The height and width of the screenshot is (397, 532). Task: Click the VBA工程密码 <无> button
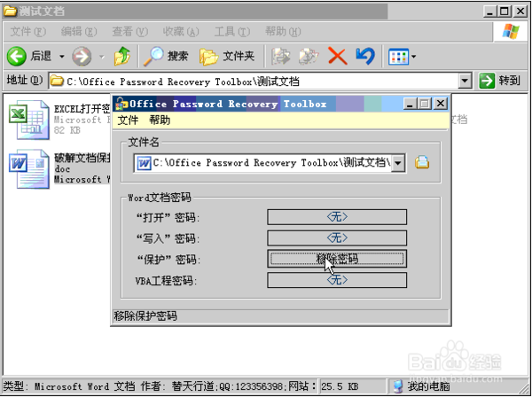[x=337, y=280]
